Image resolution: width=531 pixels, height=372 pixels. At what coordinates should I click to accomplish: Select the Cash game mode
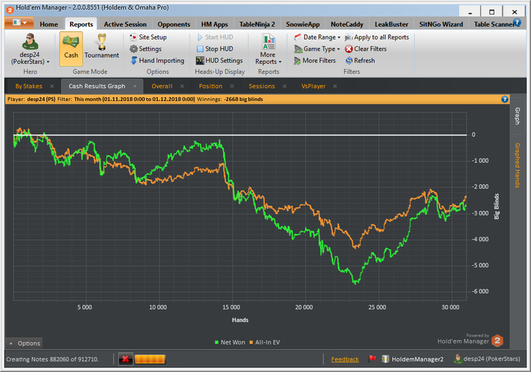click(x=71, y=49)
